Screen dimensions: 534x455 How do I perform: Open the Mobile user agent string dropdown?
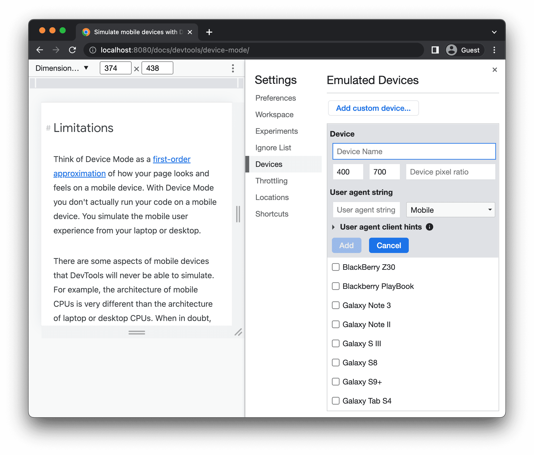click(450, 209)
